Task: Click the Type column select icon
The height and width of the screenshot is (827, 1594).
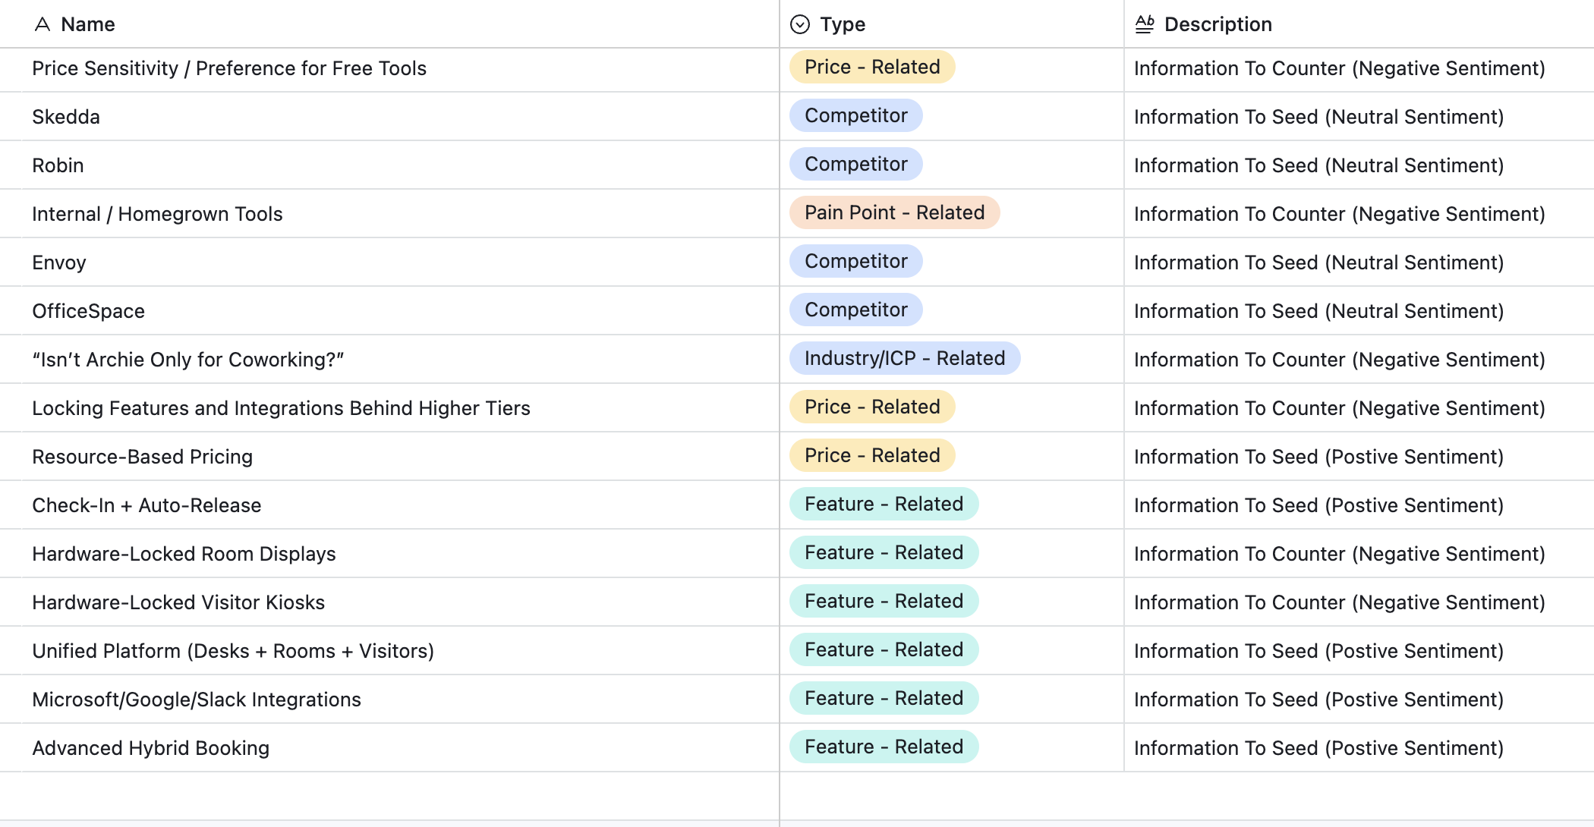Action: 799,24
